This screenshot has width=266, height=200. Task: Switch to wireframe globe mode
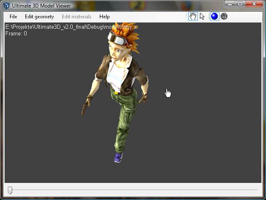[x=224, y=17]
